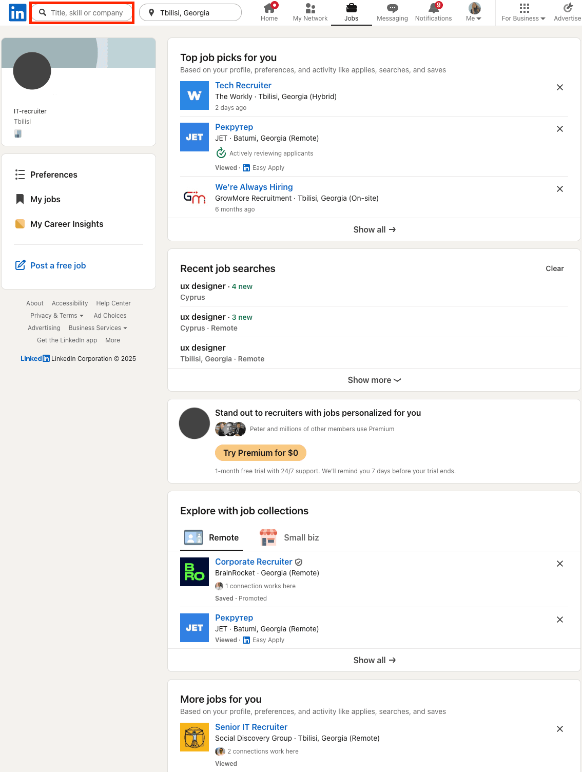Click Try Premium for $0
The image size is (582, 772).
click(x=260, y=453)
